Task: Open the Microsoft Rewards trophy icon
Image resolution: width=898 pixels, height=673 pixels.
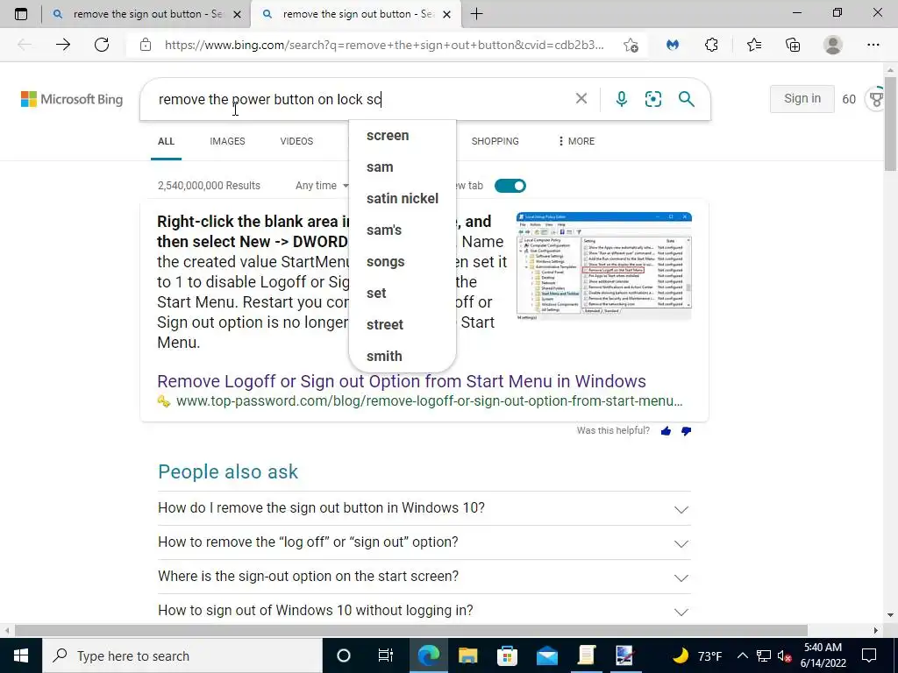Action: point(877,99)
